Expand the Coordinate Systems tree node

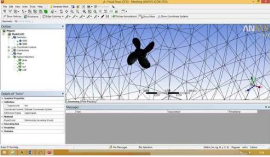[x=9, y=47]
